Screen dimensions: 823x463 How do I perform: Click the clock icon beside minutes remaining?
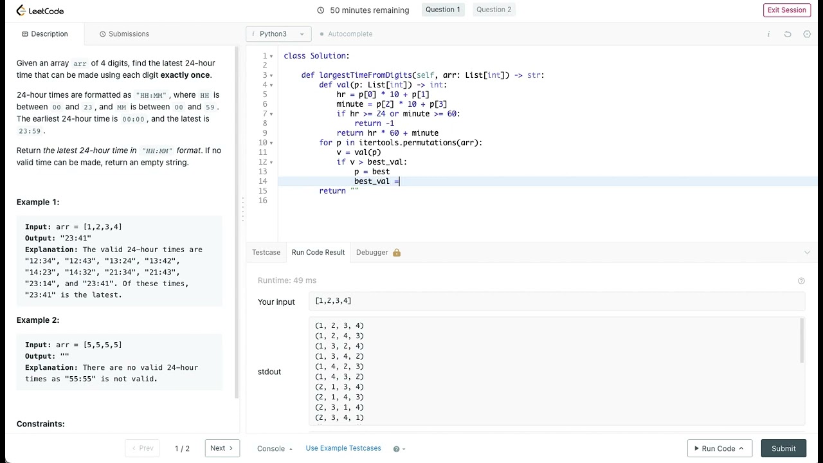pos(321,10)
